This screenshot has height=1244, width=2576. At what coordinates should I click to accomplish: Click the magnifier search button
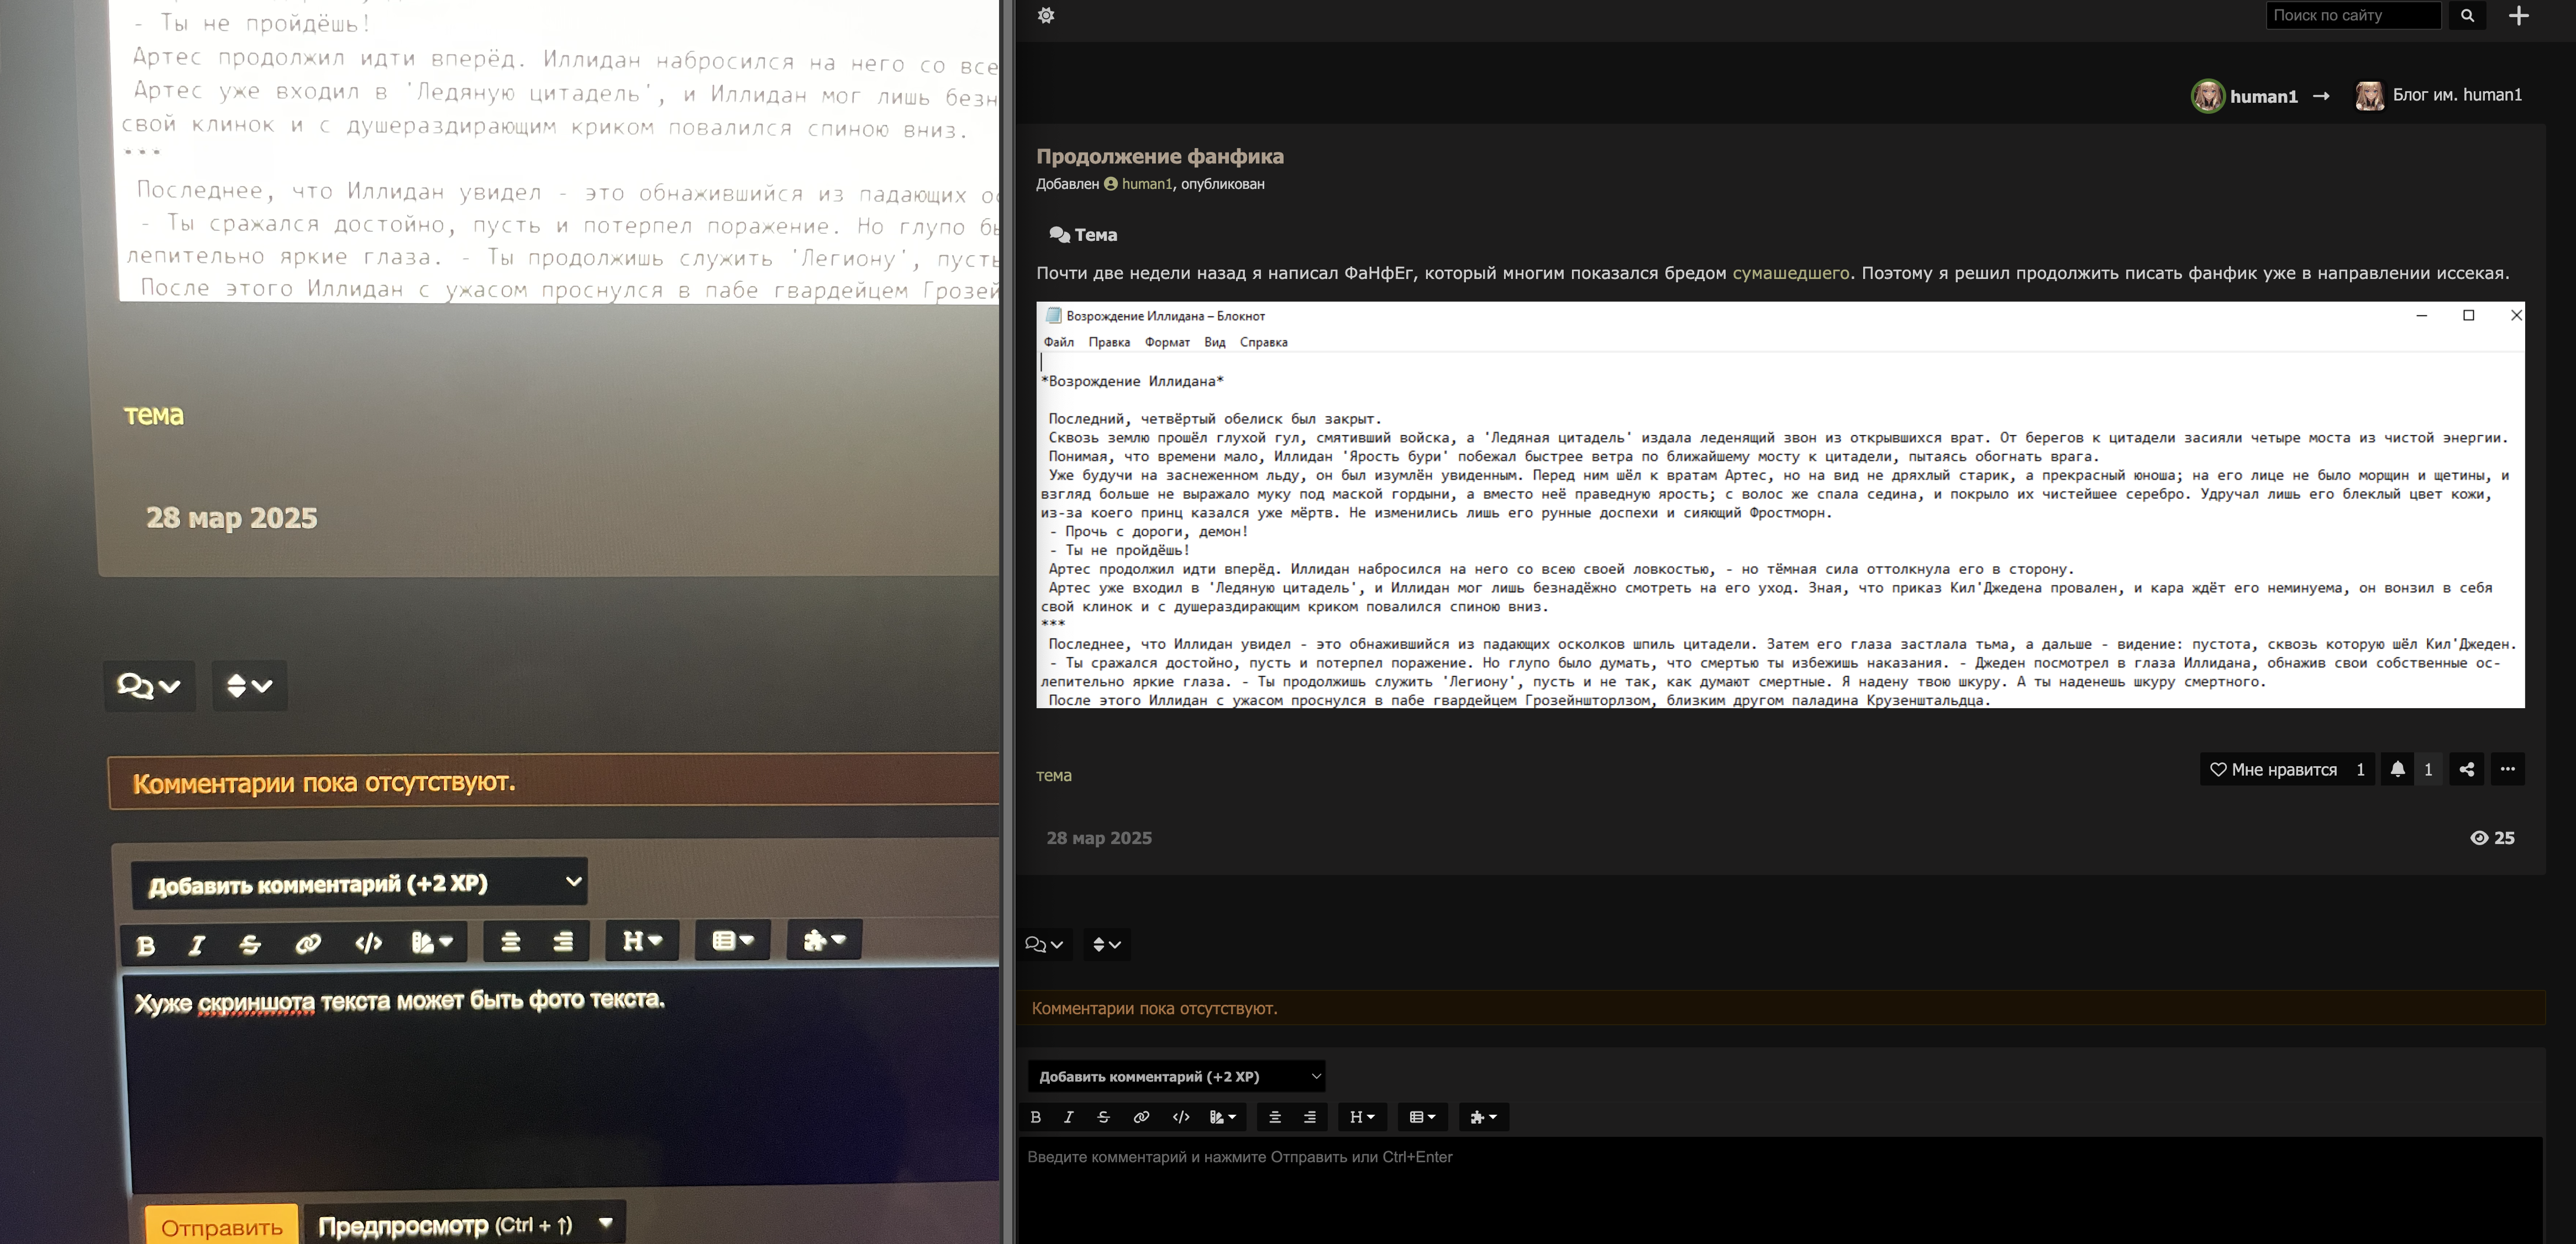pos(2467,15)
